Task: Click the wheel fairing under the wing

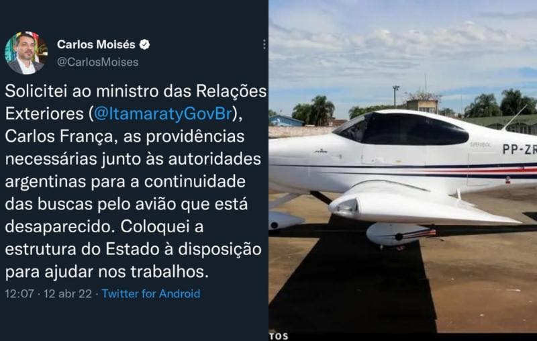Action: click(x=399, y=234)
